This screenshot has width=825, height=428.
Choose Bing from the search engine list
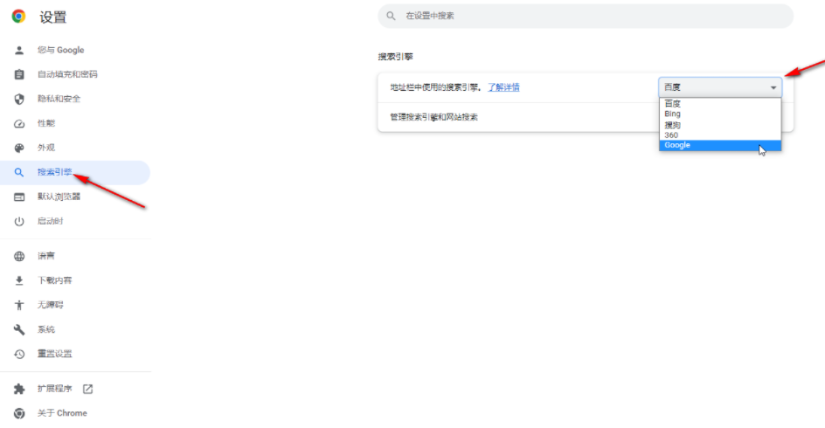tap(720, 114)
